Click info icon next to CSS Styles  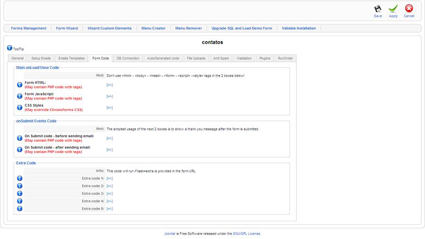[x=19, y=107]
